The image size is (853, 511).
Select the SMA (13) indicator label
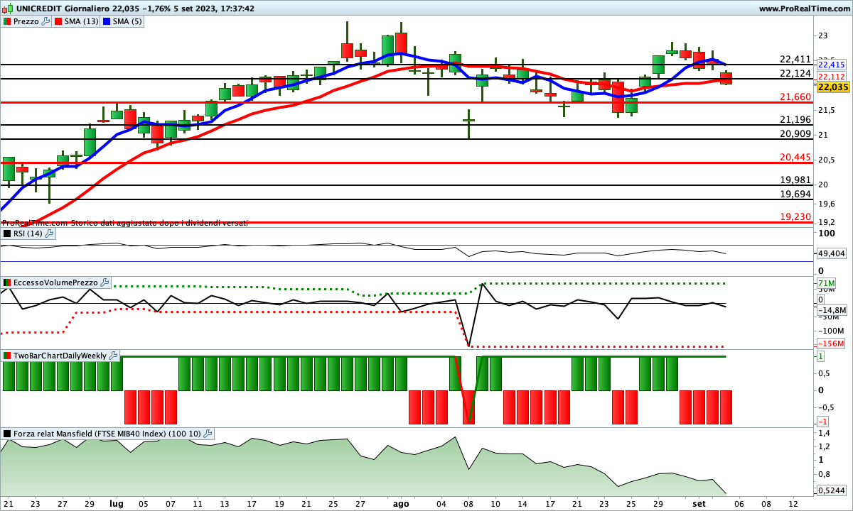coord(81,21)
